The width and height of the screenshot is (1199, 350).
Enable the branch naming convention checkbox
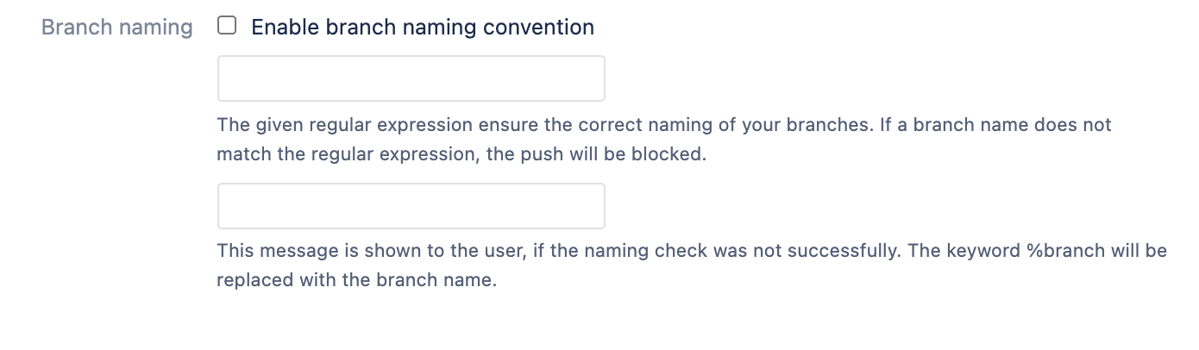pyautogui.click(x=227, y=26)
